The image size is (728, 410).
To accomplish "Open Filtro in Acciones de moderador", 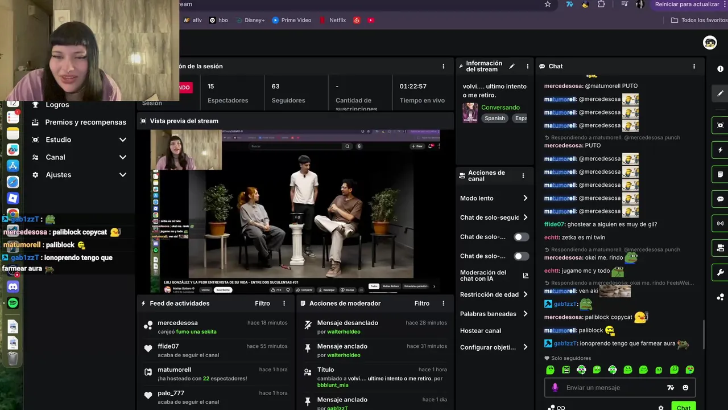I will coord(421,304).
